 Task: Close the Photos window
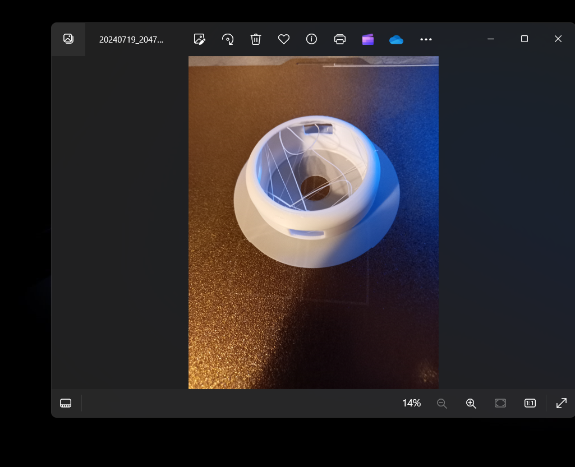pos(558,39)
